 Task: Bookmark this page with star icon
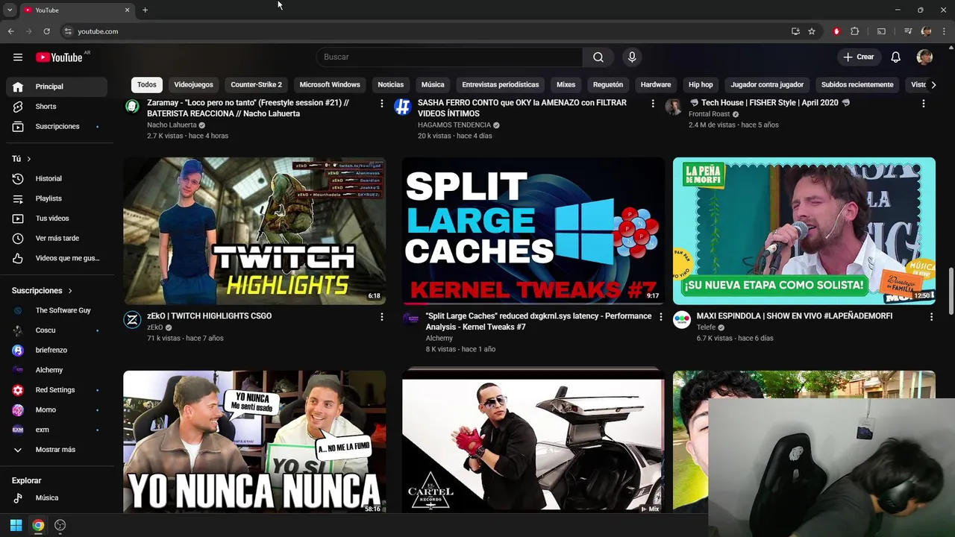coord(812,31)
